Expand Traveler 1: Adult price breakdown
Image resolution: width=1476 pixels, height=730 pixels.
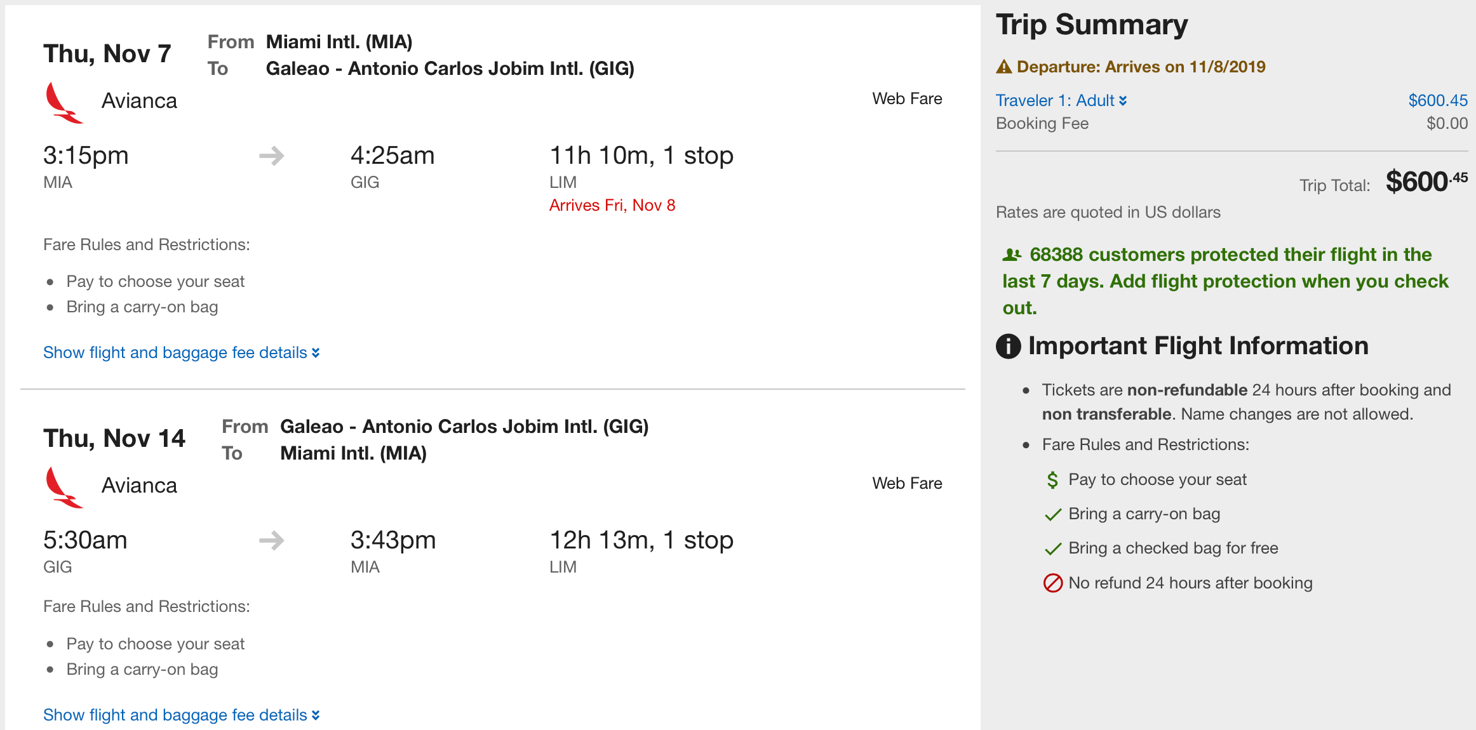click(x=1061, y=100)
